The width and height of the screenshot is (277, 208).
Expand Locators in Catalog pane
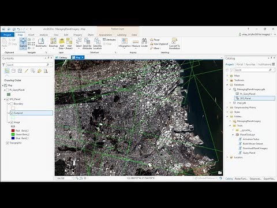click(227, 157)
